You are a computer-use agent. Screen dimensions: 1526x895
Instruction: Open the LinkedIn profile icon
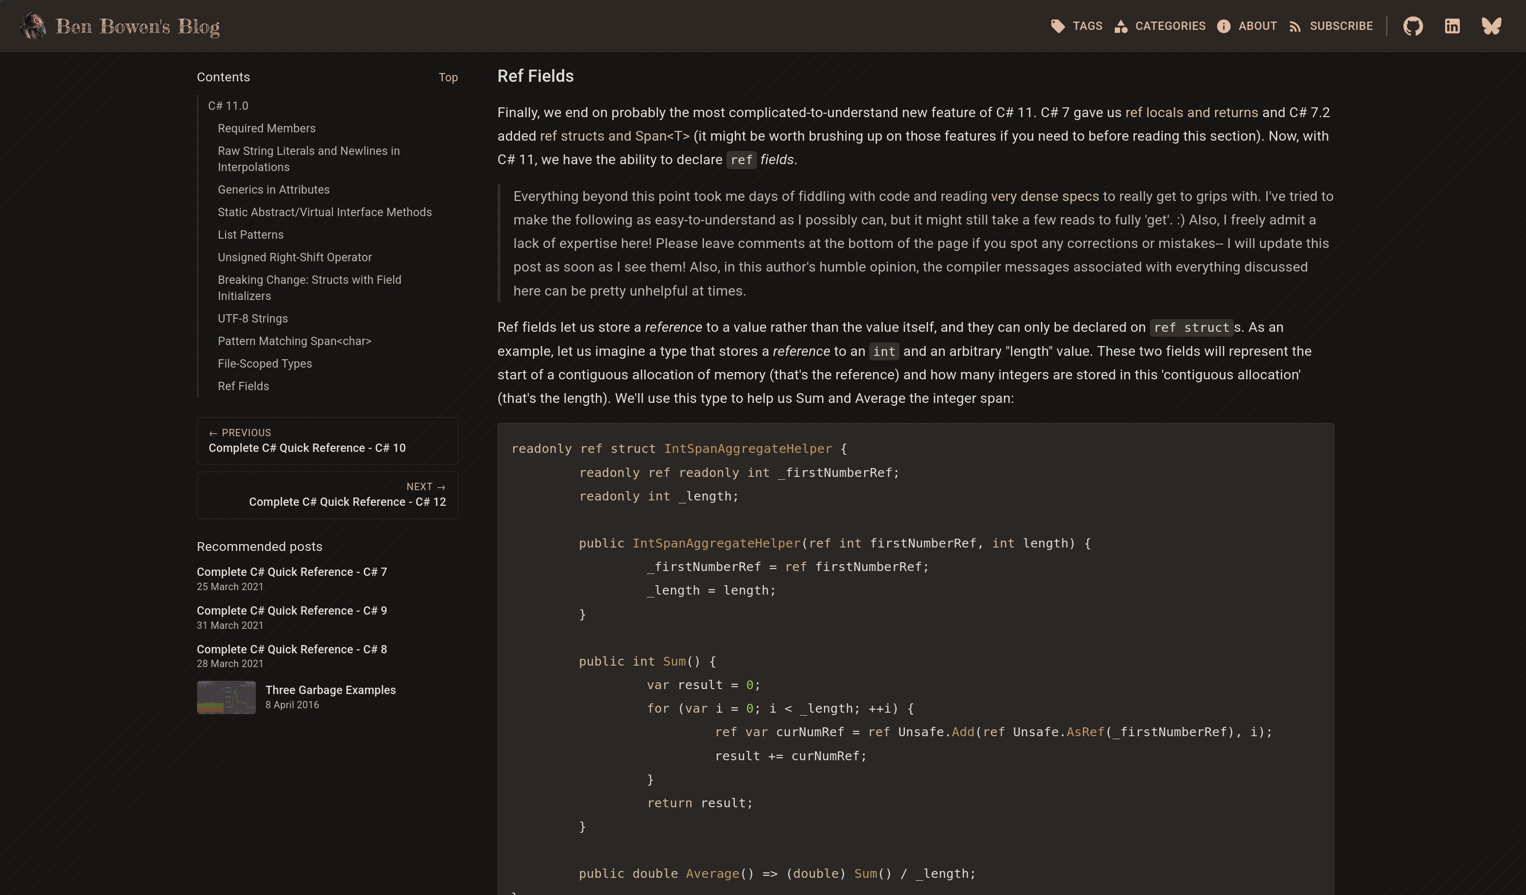pyautogui.click(x=1452, y=26)
